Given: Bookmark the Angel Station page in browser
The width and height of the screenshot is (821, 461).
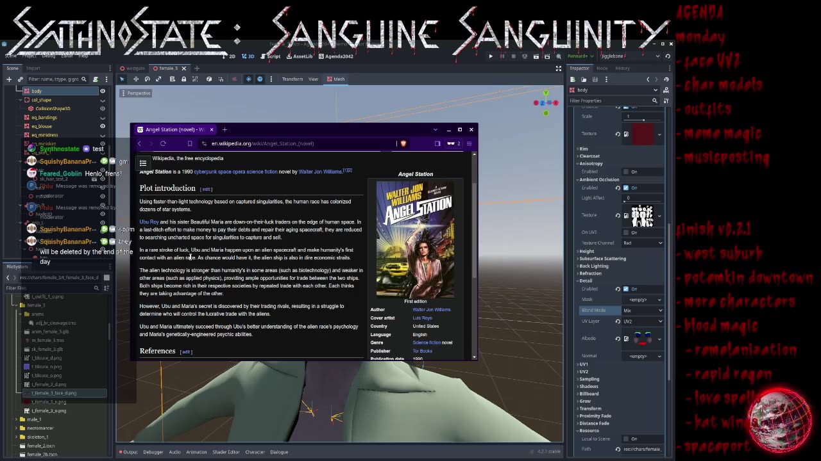Looking at the screenshot, I should click(190, 143).
